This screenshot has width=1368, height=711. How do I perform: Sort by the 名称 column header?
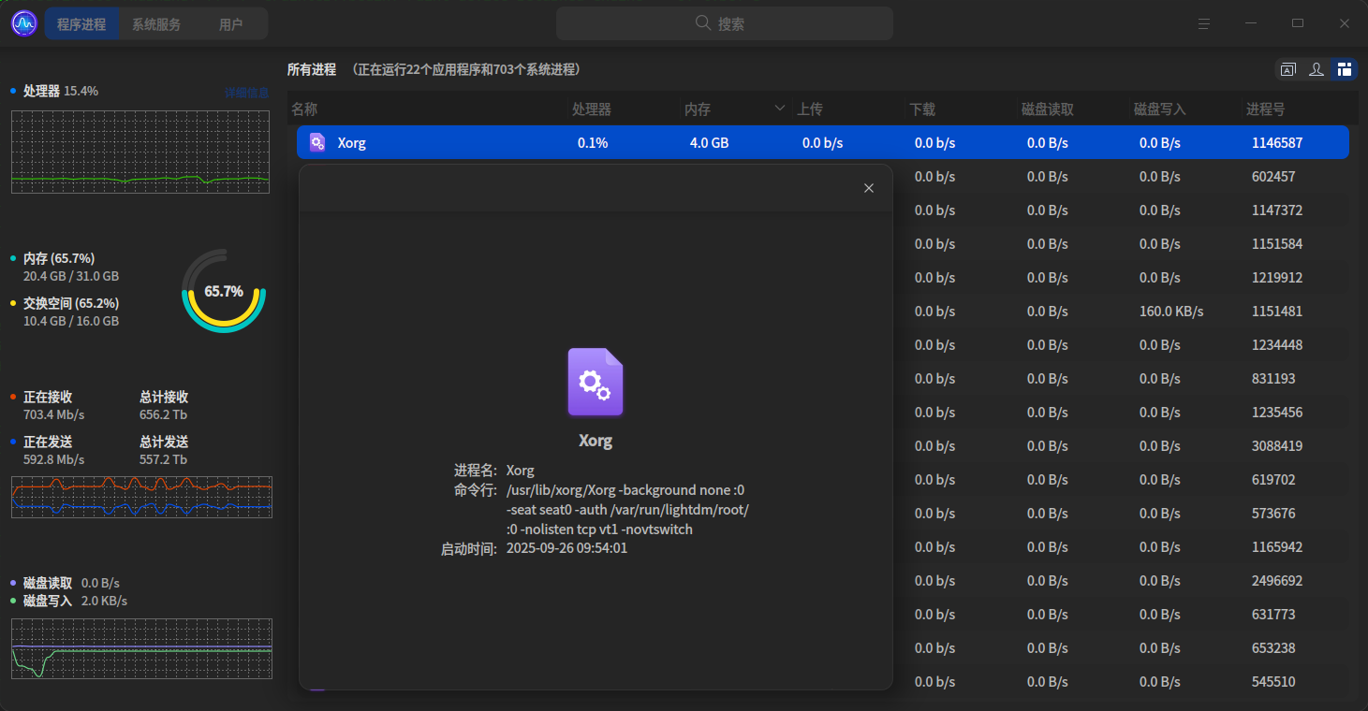427,109
